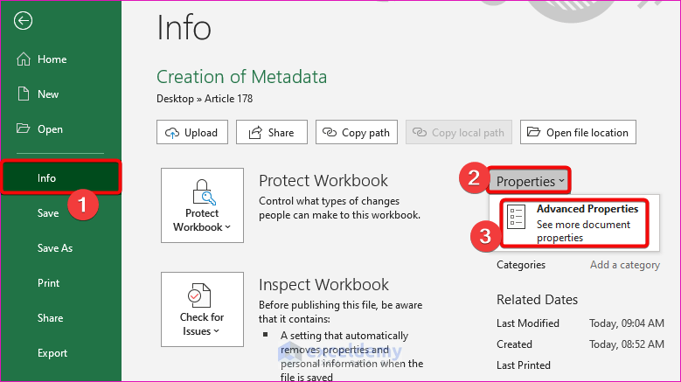This screenshot has width=681, height=382.
Task: Expand the Check for Issues dropdown
Action: (203, 309)
